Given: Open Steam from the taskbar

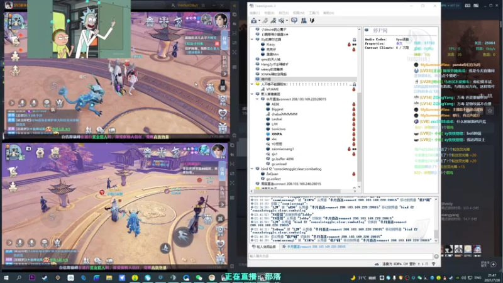Looking at the screenshot, I should click(45, 277).
